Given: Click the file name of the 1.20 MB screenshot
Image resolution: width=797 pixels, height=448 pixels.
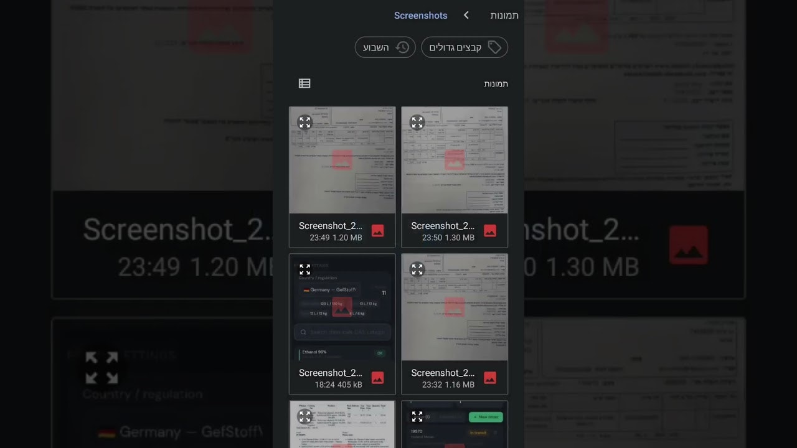Looking at the screenshot, I should (331, 226).
